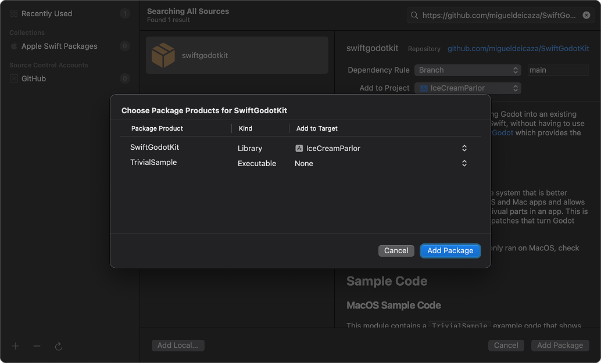The height and width of the screenshot is (363, 601).
Task: Select Recently Used in the sidebar
Action: 70,14
